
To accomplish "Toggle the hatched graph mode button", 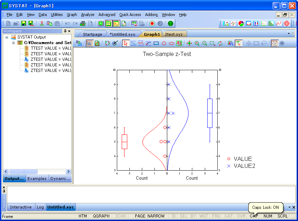I will (x=274, y=43).
